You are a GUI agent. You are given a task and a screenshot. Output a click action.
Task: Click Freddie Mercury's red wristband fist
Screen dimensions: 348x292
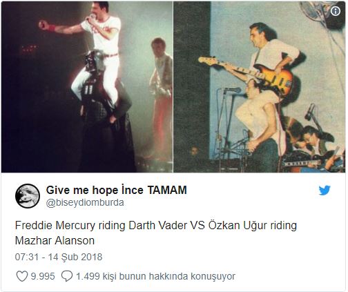[47, 26]
